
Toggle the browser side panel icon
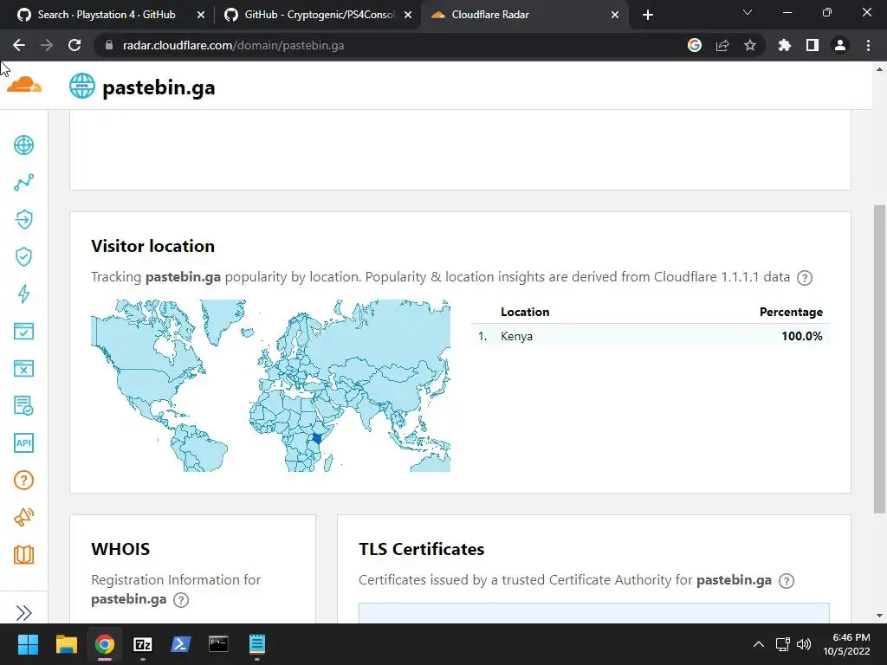pos(813,45)
